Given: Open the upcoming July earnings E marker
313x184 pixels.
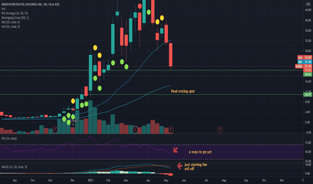Looking at the screenshot, I should [x=220, y=130].
